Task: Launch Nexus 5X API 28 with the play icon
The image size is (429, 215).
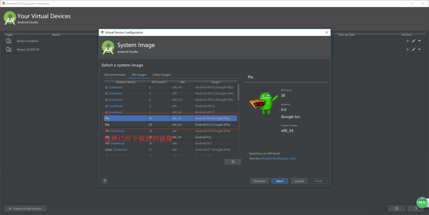Action: [408, 49]
